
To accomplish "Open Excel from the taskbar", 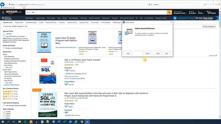I will tap(65, 122).
